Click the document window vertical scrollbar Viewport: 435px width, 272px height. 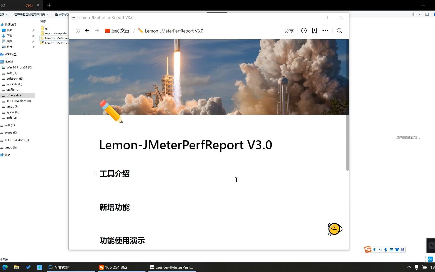pos(347,105)
